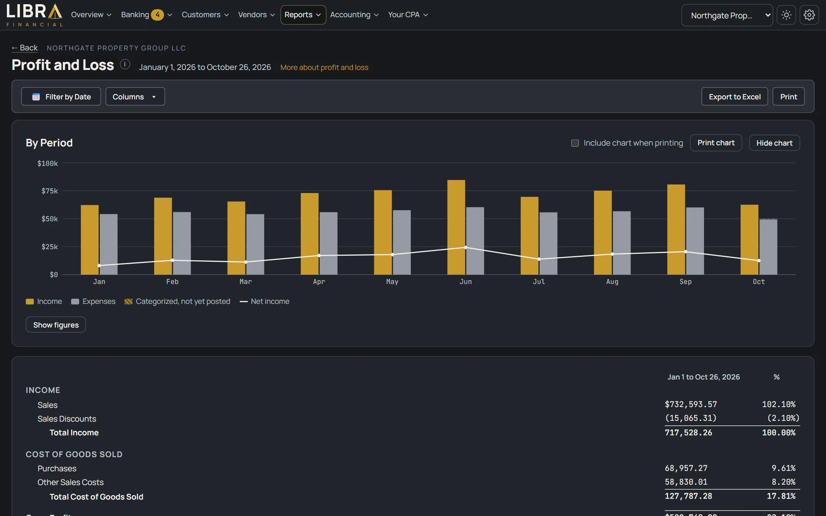Click the Banking notification badge showing 4
826x516 pixels.
click(158, 15)
